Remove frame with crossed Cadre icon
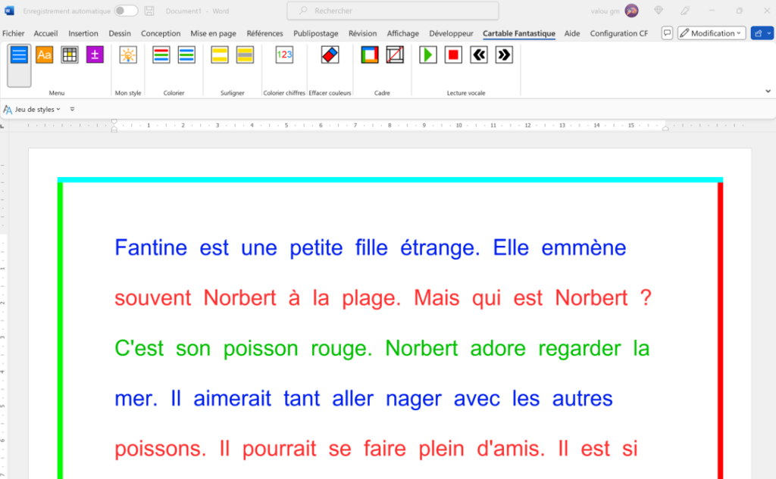This screenshot has height=479, width=776. (395, 55)
